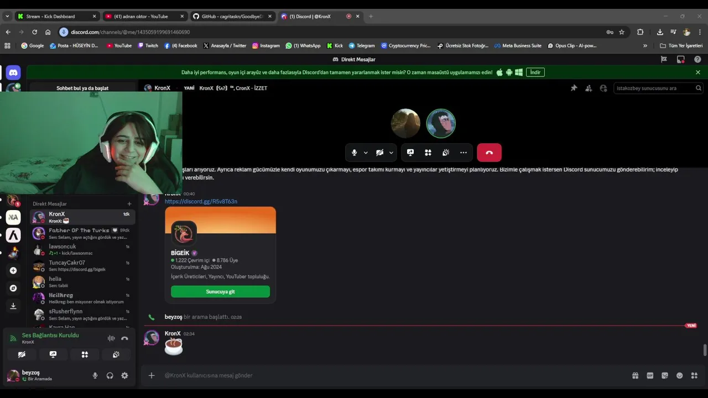
Task: Open help icon in top bar
Action: [697, 59]
